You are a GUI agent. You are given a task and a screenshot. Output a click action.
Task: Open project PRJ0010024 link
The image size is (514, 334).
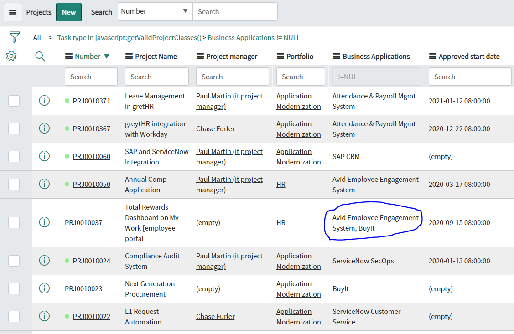92,261
